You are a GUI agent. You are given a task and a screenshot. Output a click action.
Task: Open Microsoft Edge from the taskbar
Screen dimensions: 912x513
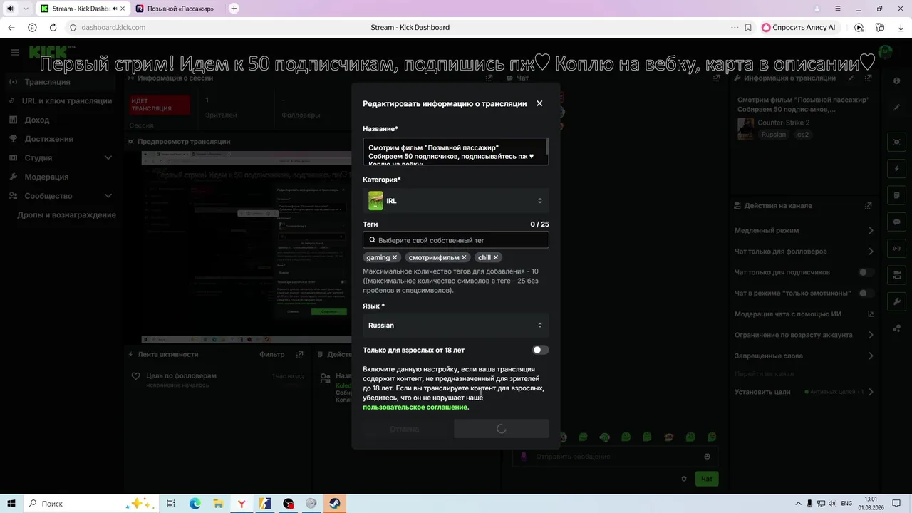[x=195, y=503]
